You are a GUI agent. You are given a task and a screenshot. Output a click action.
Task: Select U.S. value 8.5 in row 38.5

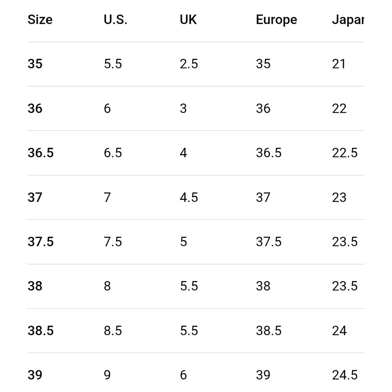113,331
